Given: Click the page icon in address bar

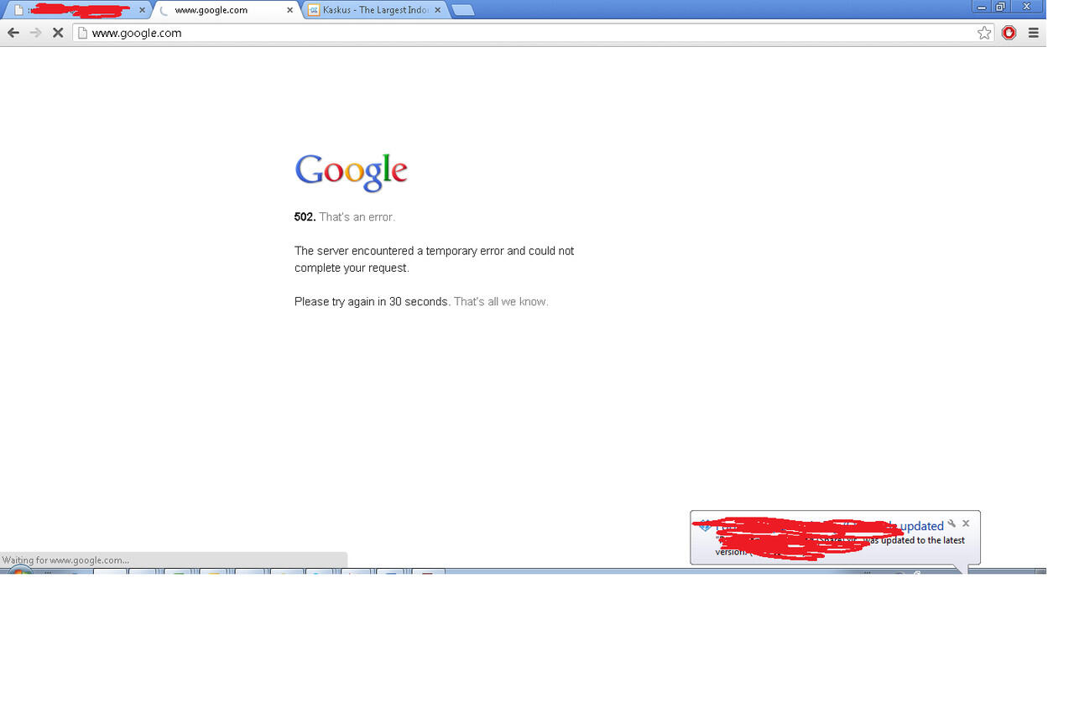Looking at the screenshot, I should pyautogui.click(x=82, y=33).
